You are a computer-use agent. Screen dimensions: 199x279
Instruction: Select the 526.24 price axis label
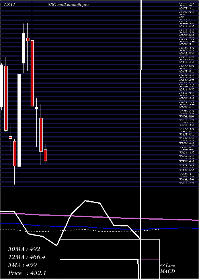186,80
